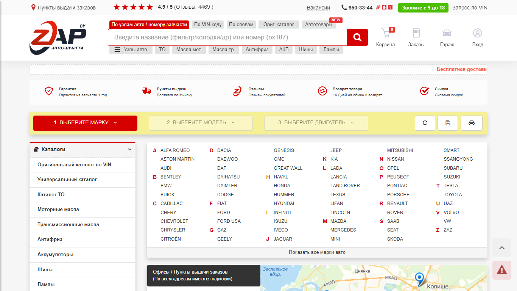Switch to the Автотовары tab

(x=319, y=25)
